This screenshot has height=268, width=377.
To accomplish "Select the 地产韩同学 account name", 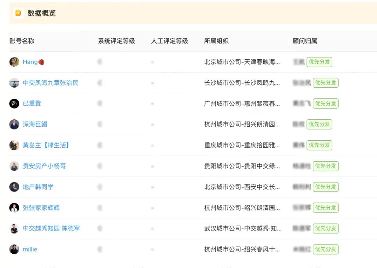I will click(38, 187).
